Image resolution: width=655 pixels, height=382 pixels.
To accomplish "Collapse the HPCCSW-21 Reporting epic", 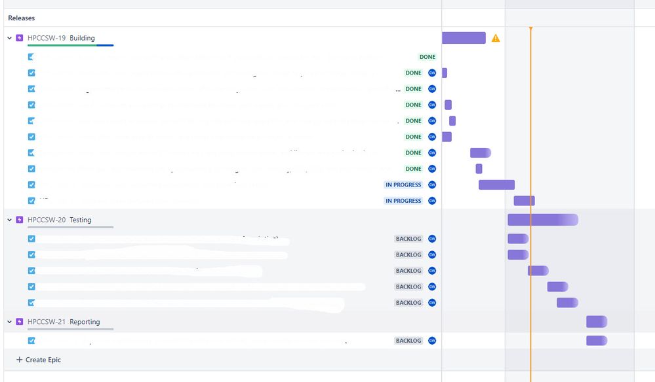I will coord(9,322).
